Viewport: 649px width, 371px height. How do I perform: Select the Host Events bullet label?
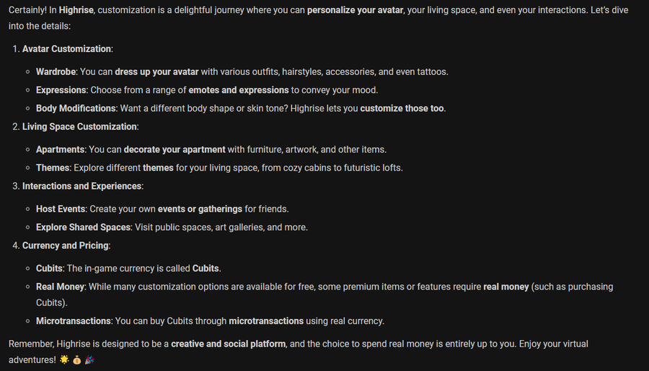click(x=61, y=209)
